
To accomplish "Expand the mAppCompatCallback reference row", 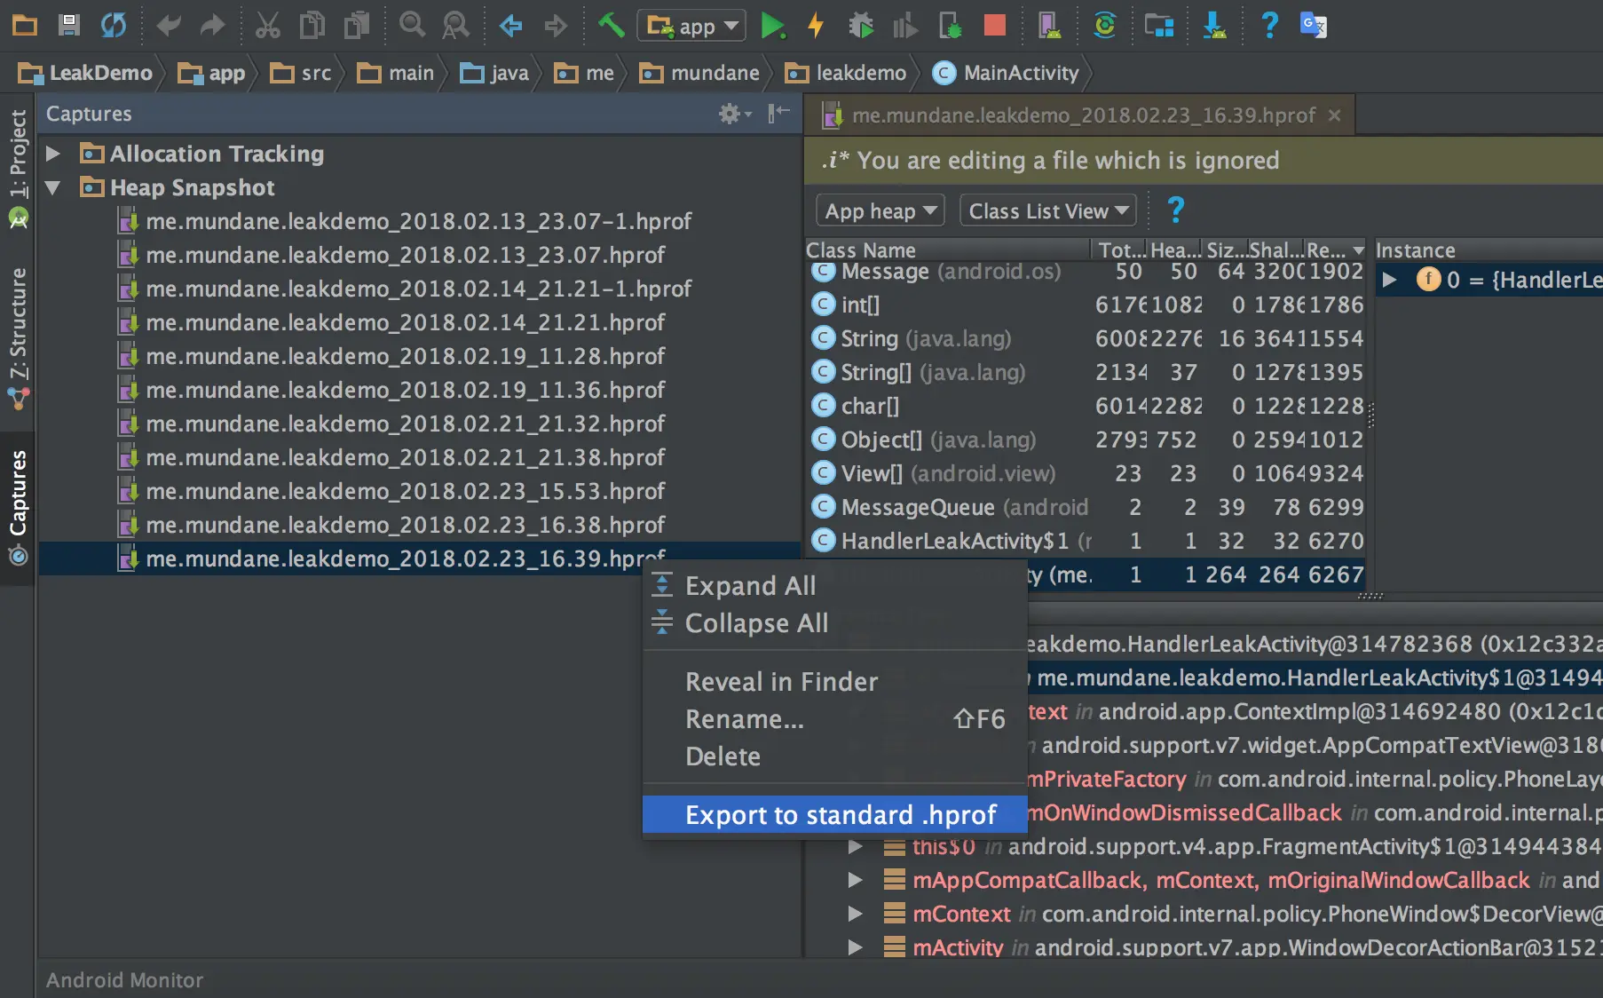I will click(x=855, y=880).
